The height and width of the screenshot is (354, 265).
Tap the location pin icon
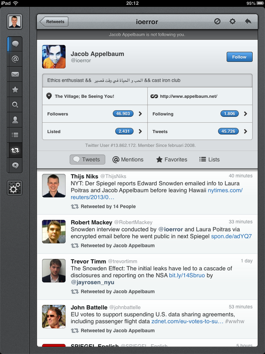click(x=49, y=96)
